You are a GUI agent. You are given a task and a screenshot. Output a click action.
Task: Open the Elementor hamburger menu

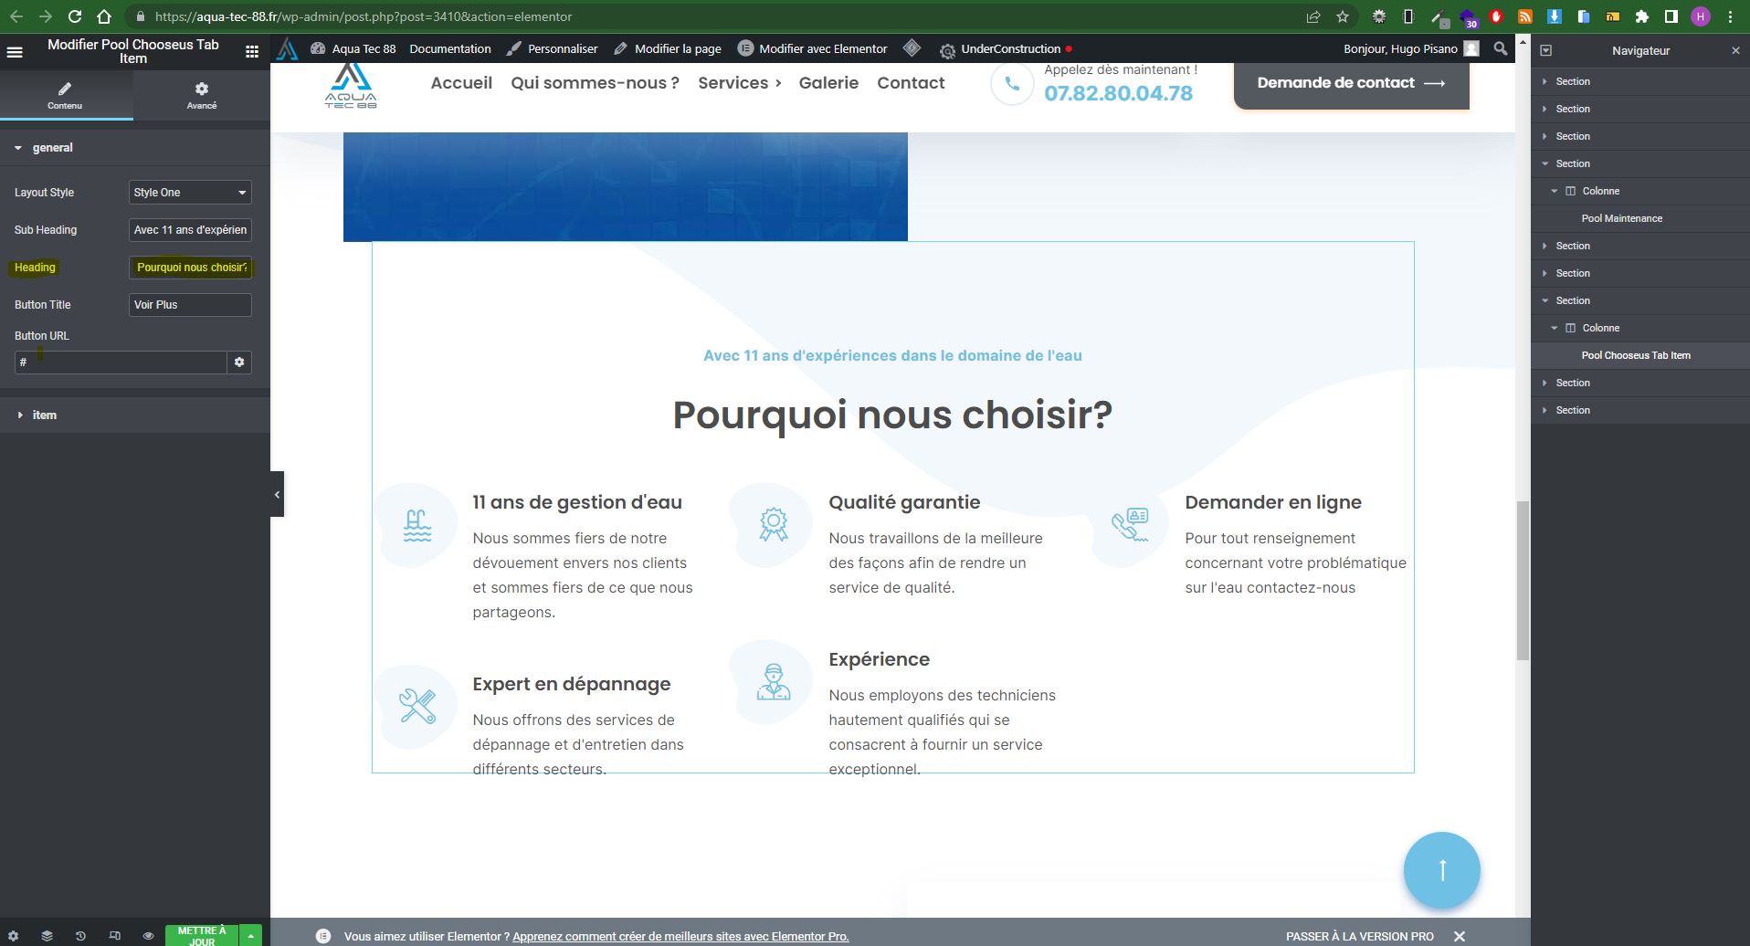(x=15, y=52)
